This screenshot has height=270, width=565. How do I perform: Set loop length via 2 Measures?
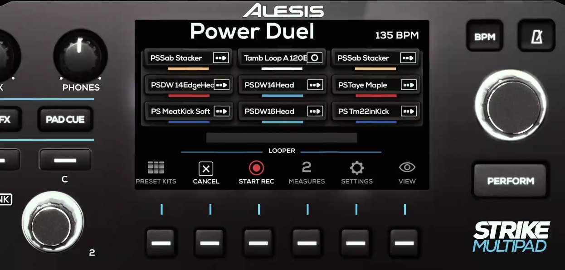(307, 168)
